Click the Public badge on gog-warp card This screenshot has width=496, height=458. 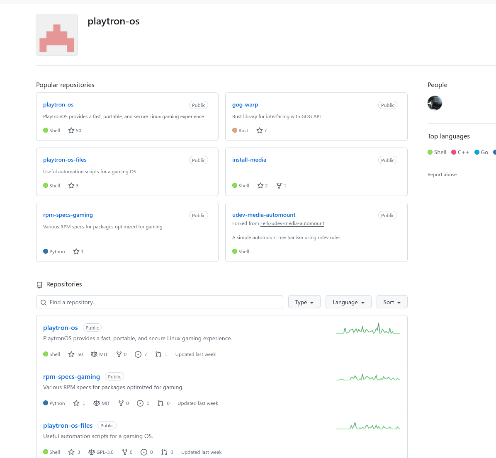(387, 105)
